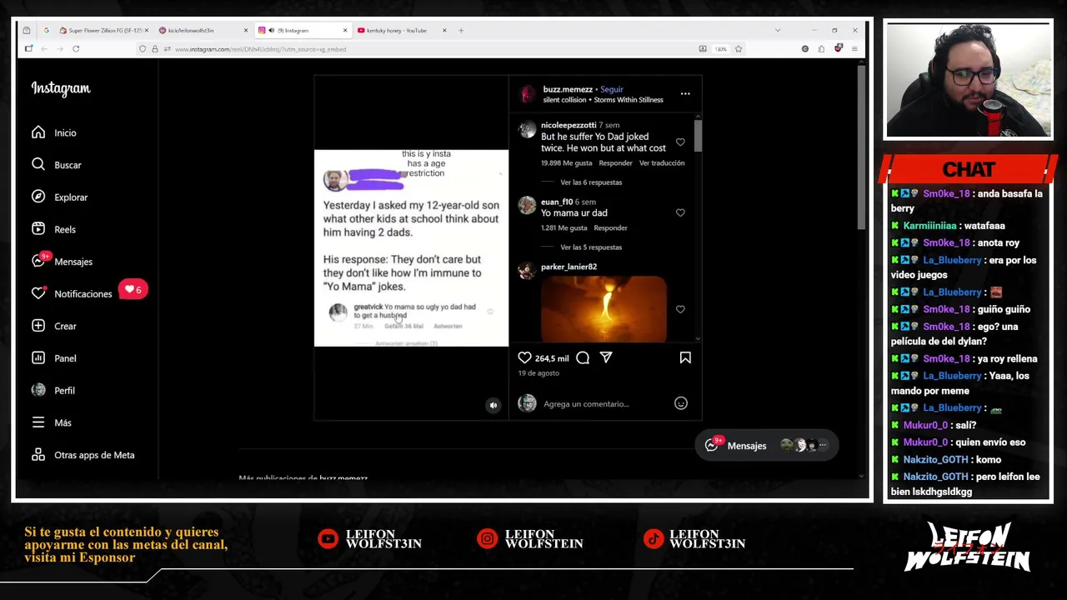The width and height of the screenshot is (1067, 600).
Task: Open the parker_lanier82 username link
Action: click(569, 267)
